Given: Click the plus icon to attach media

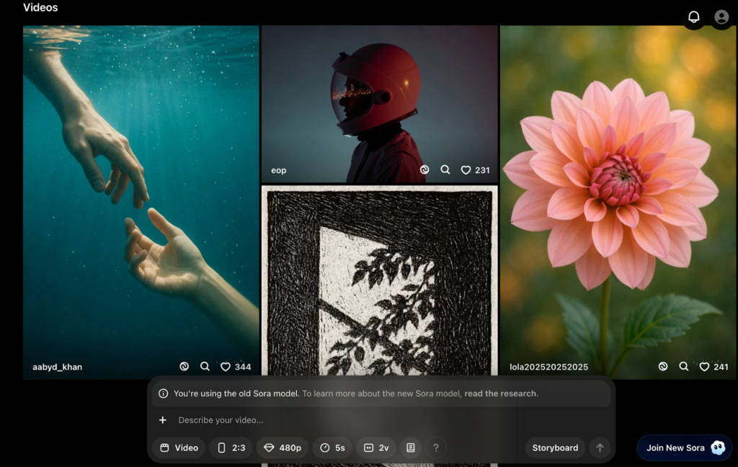Looking at the screenshot, I should pos(163,420).
